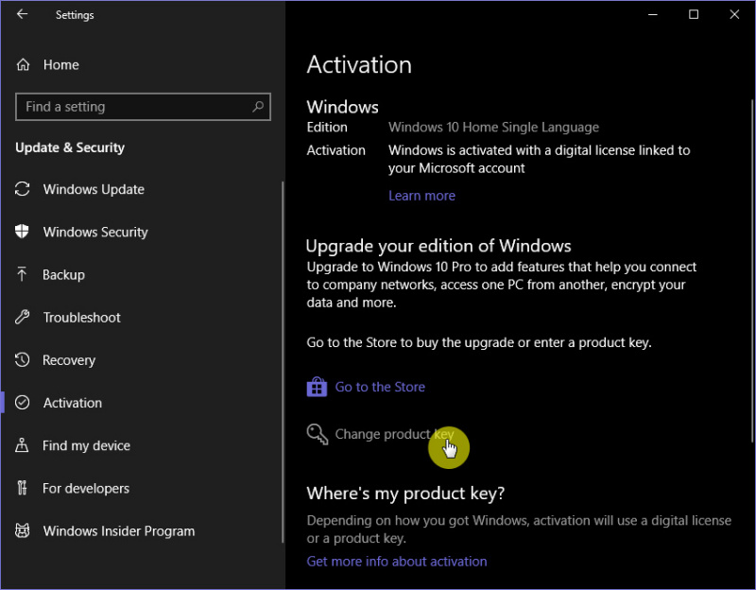Click the search magnifier icon
Viewport: 756px width, 590px height.
(x=258, y=106)
